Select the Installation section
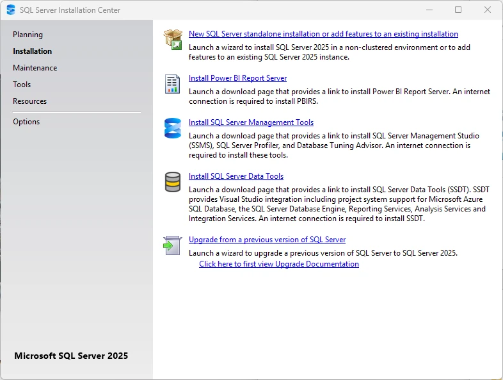This screenshot has width=503, height=380. click(x=32, y=51)
